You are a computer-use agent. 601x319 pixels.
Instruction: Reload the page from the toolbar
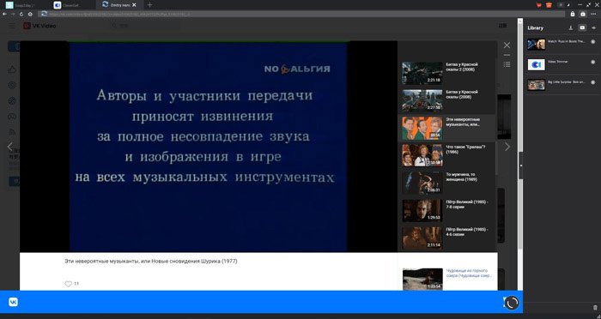click(21, 14)
